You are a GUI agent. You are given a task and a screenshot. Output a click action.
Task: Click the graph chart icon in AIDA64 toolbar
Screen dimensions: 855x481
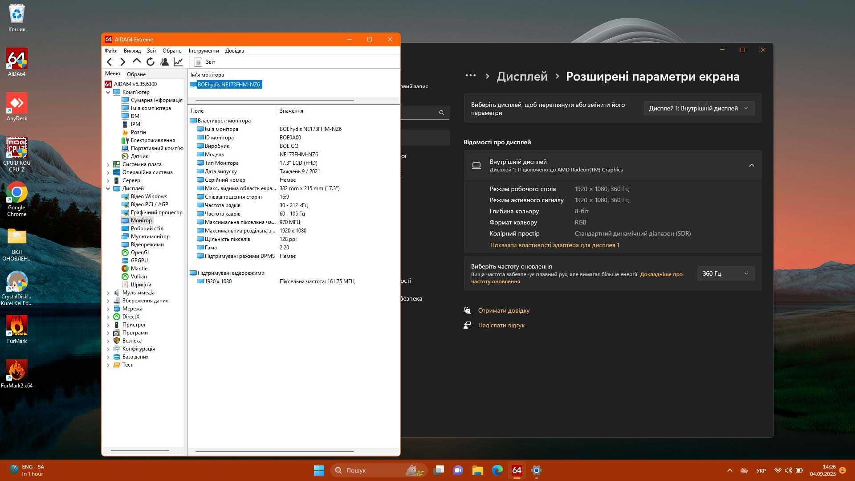pos(178,62)
